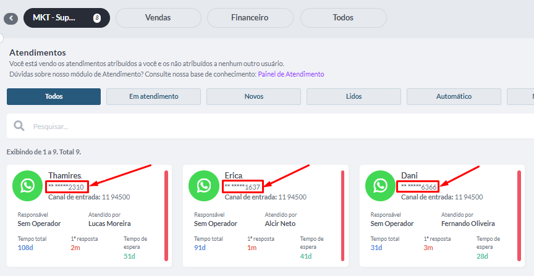
Task: Switch to the Todos department tab
Action: click(x=343, y=18)
